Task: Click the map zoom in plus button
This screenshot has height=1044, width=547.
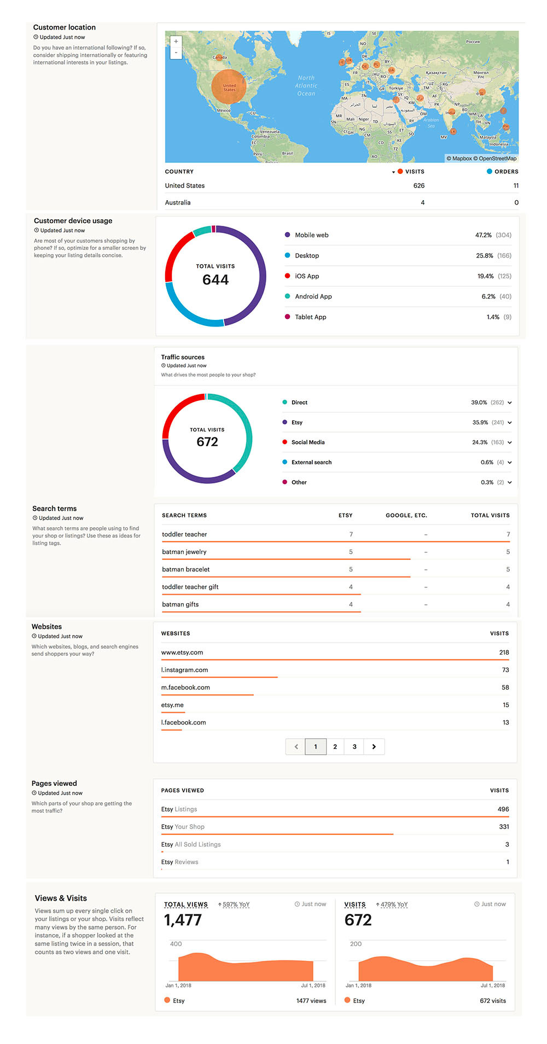Action: point(176,42)
